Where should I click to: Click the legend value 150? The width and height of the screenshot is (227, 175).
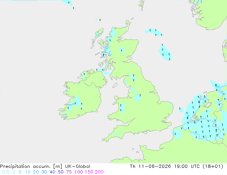[x=89, y=172]
